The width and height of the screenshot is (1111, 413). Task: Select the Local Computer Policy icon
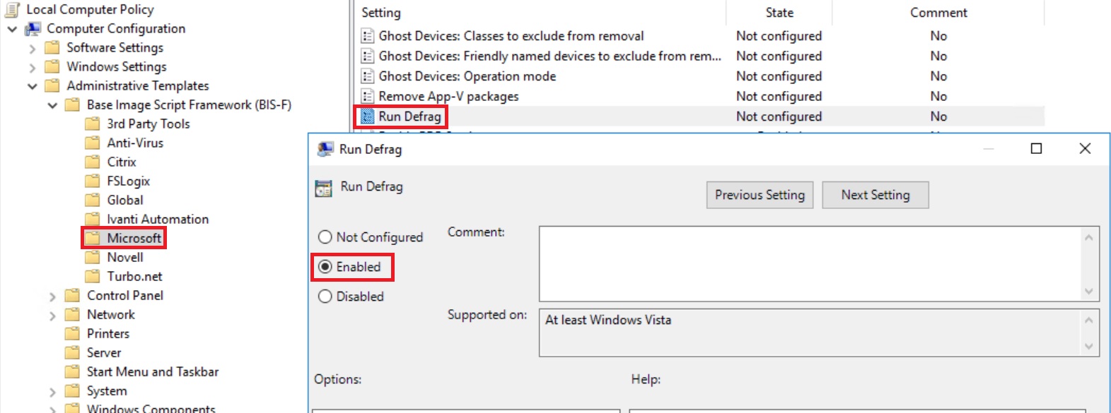point(13,9)
